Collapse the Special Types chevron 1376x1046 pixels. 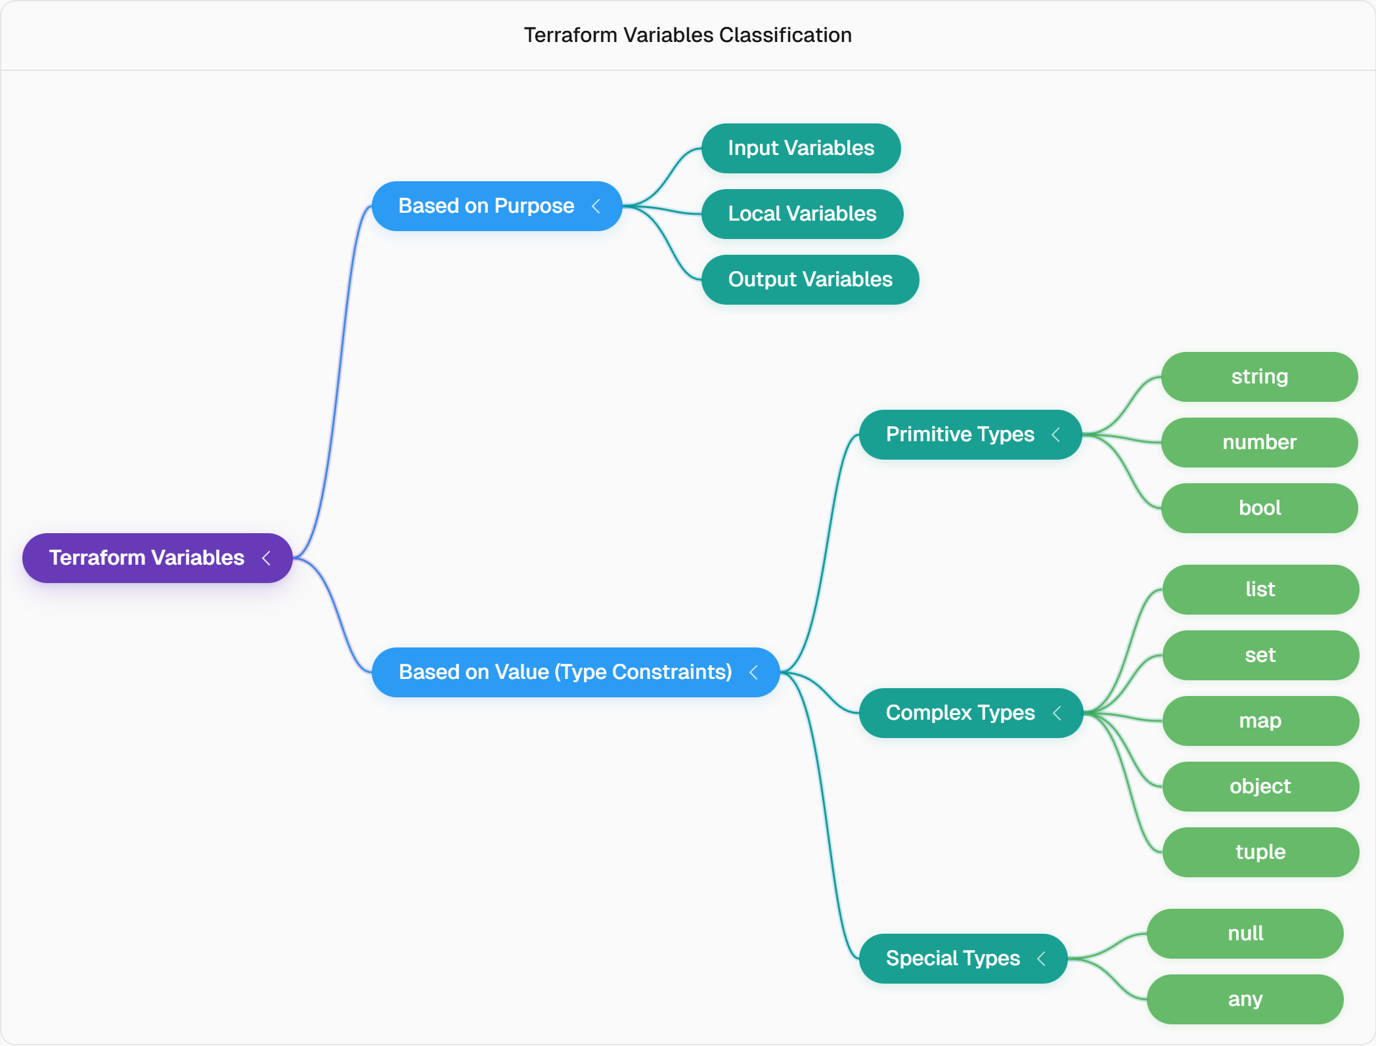[x=1041, y=959]
